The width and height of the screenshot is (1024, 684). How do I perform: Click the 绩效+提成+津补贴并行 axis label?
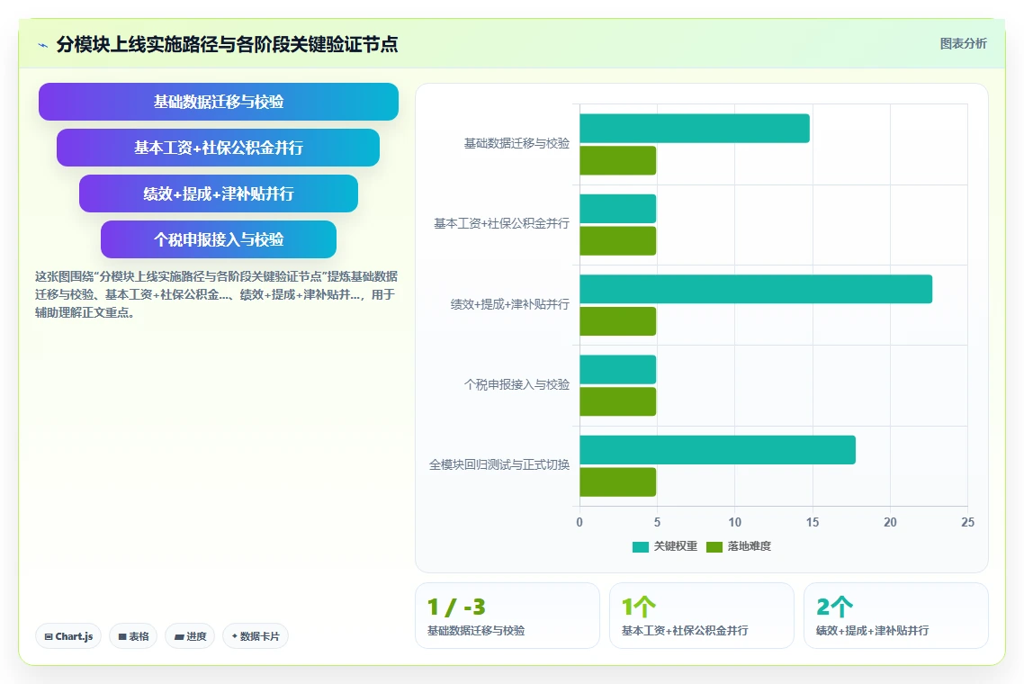click(510, 304)
